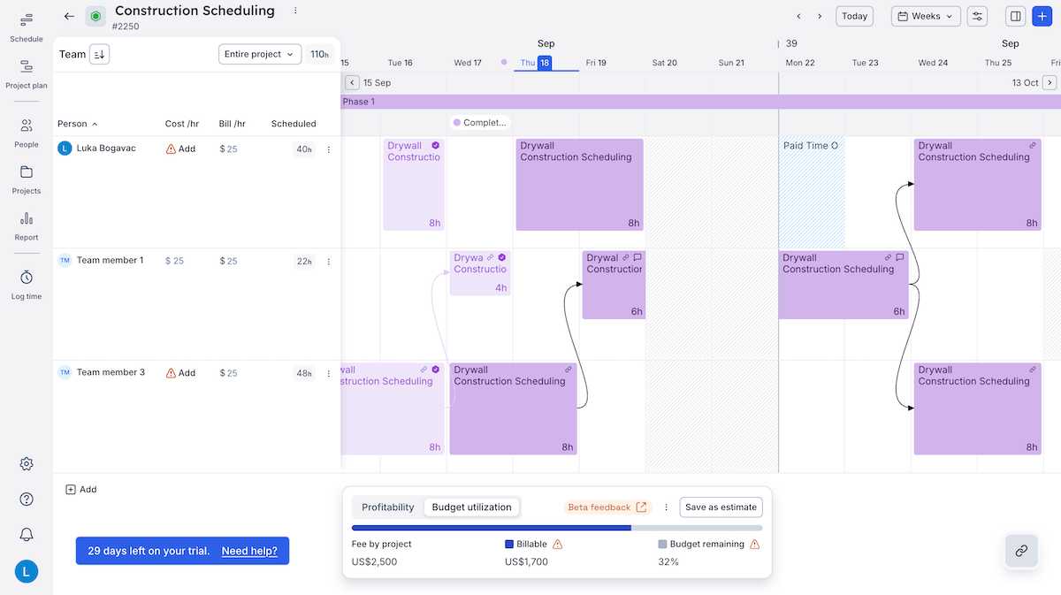
Task: Open notifications bell in sidebar
Action: tap(26, 534)
